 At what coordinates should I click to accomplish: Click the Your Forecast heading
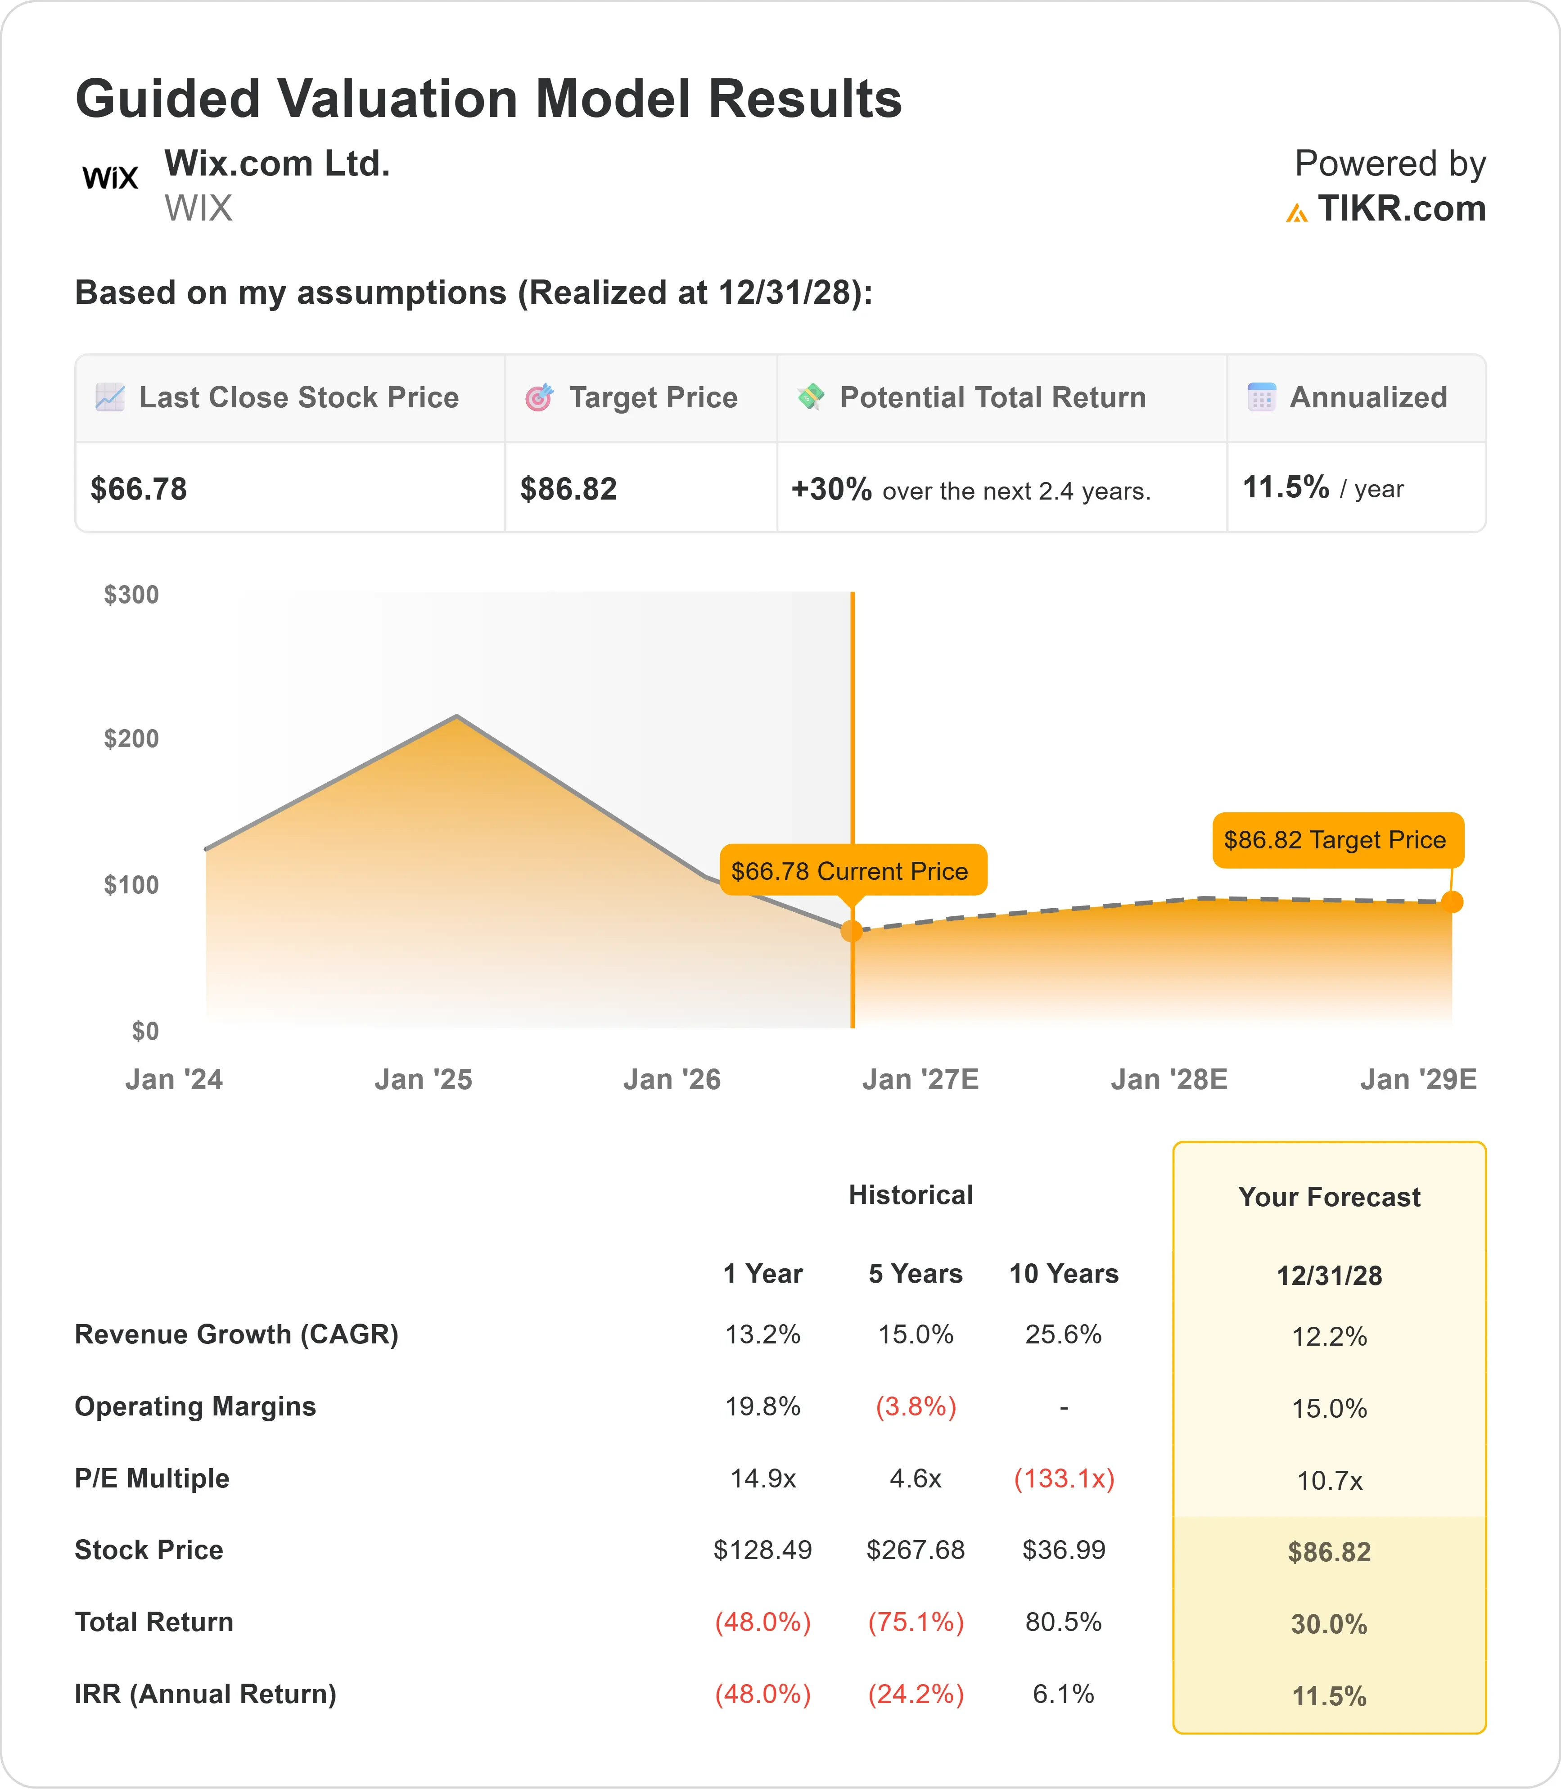click(x=1329, y=1197)
